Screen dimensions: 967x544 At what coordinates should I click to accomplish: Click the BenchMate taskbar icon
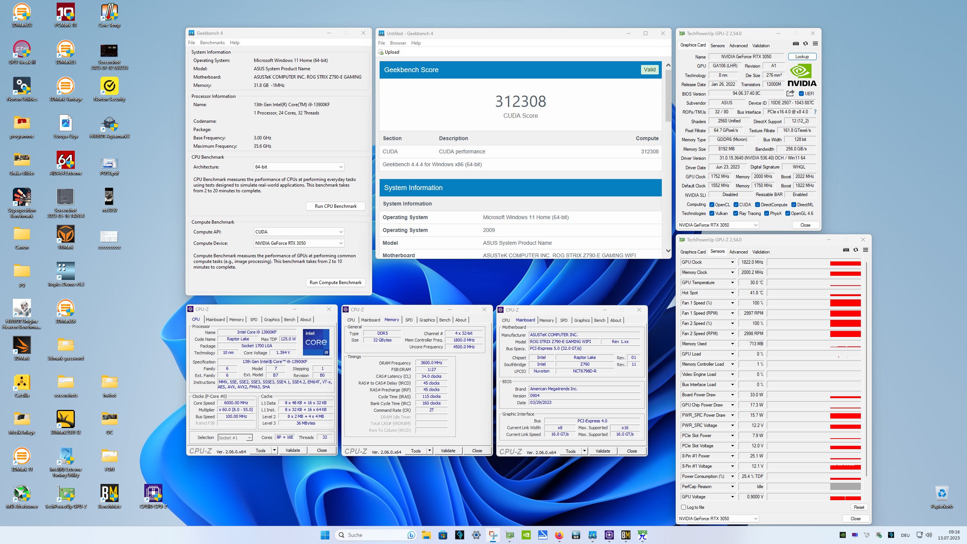point(626,535)
